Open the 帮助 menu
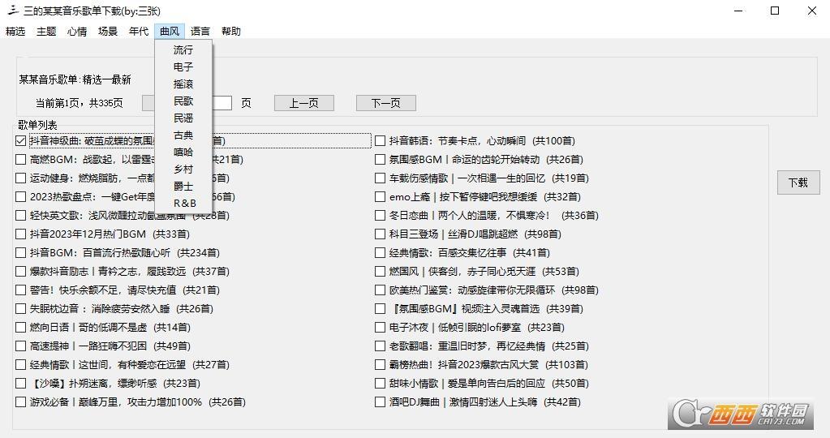Screen dimensions: 830x438 [x=231, y=32]
